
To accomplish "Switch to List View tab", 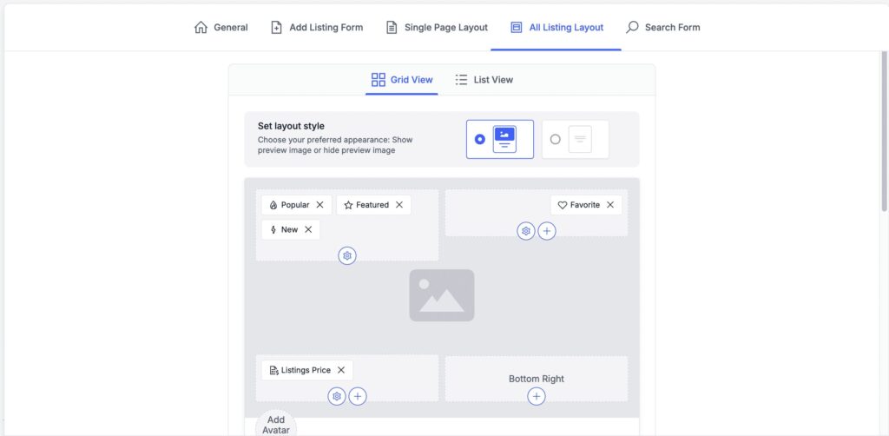I will click(484, 80).
